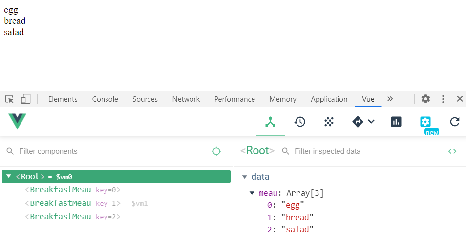Viewport: 466px width, 238px height.
Task: Collapse the meau array expander
Action: click(x=252, y=193)
